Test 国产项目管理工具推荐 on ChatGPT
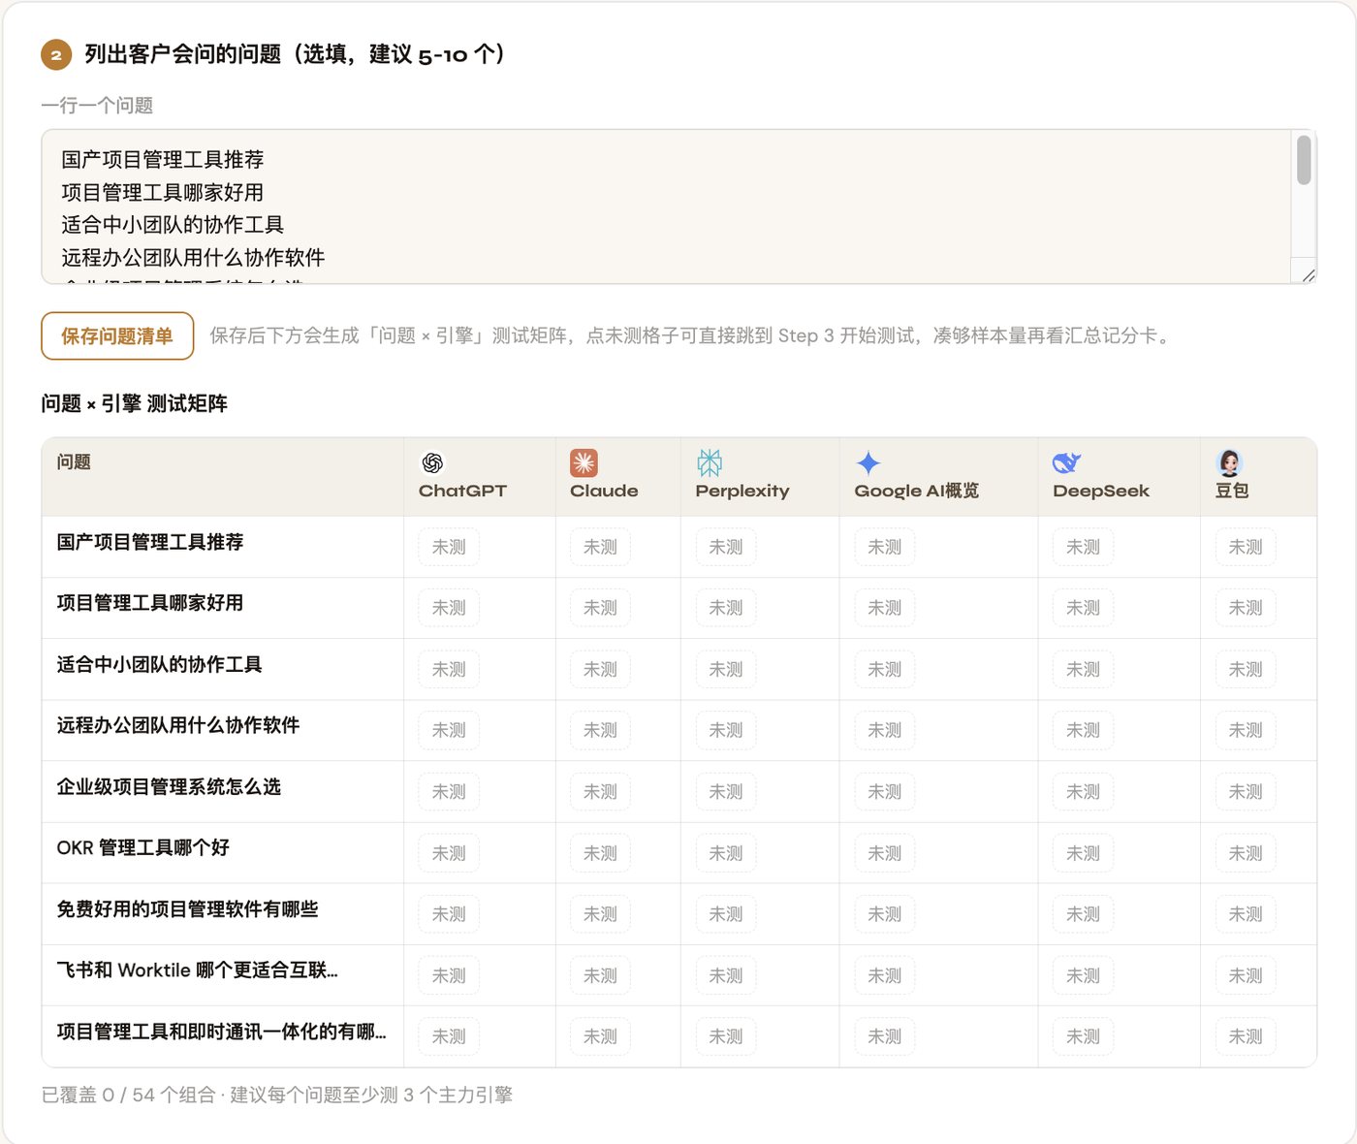 click(449, 547)
